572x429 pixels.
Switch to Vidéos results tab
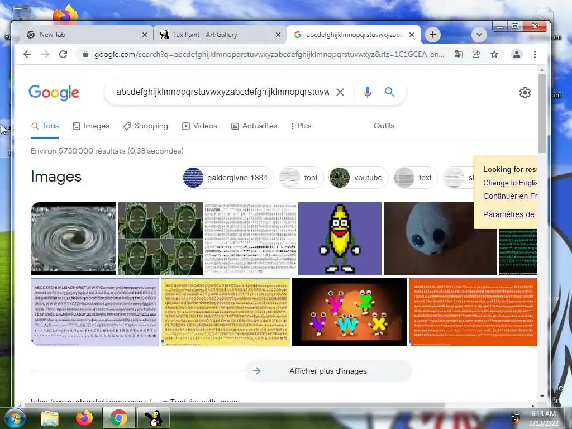tap(199, 126)
